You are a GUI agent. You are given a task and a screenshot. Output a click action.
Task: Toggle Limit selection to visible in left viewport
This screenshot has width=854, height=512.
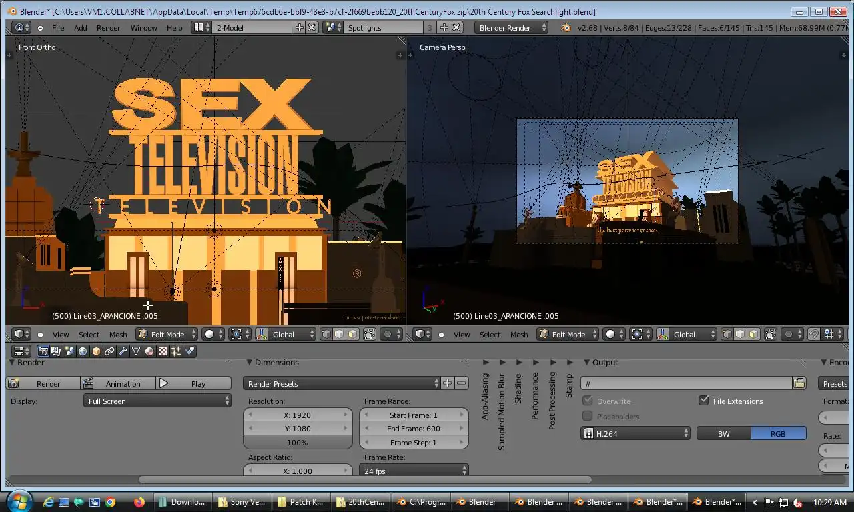[x=369, y=335]
